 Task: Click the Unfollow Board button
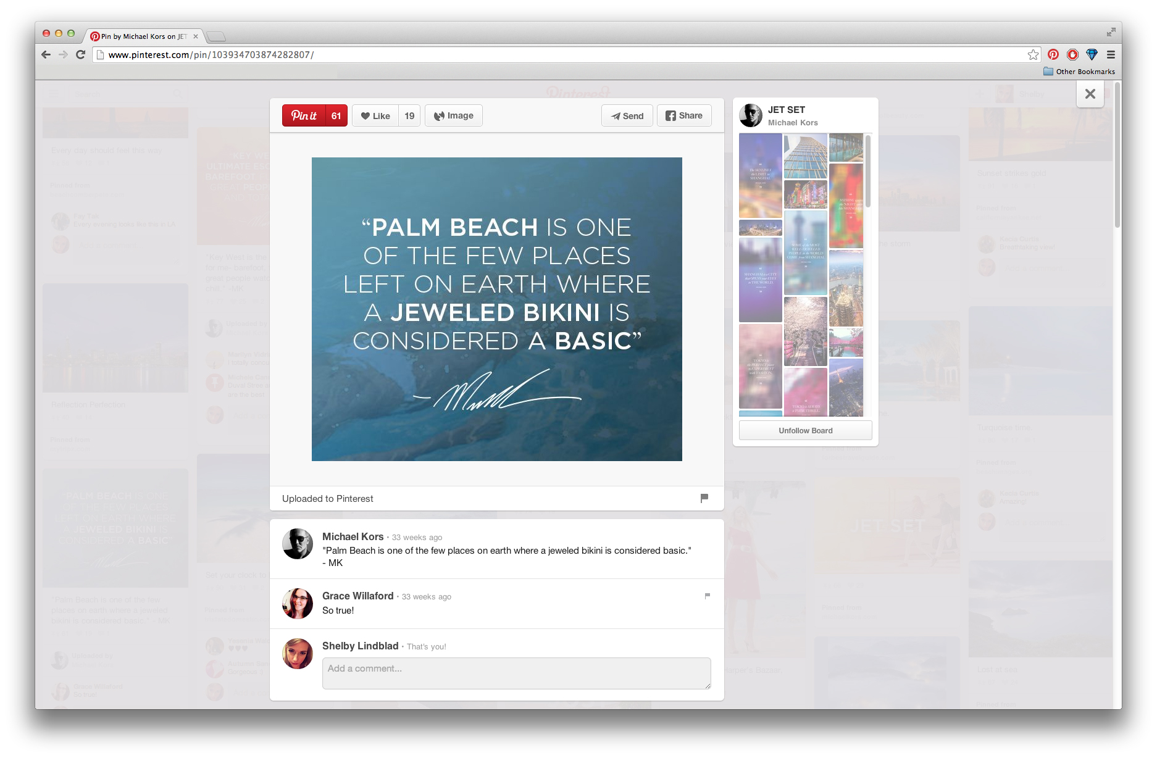tap(806, 430)
